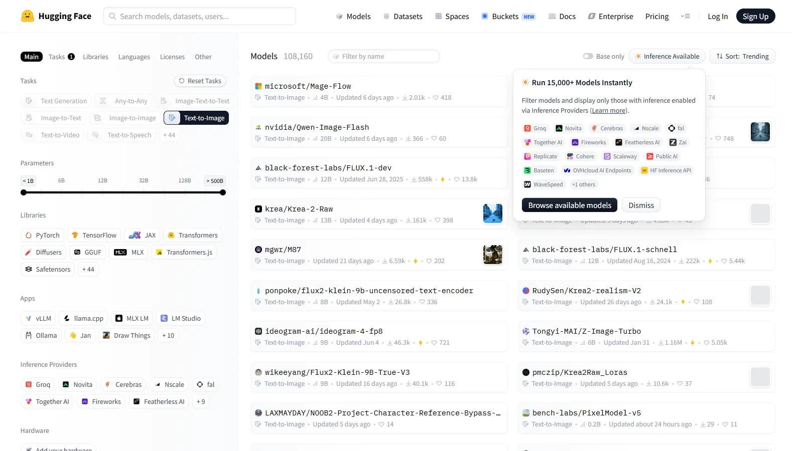Select the 12B parameter size mark
This screenshot has height=451, width=803.
[x=102, y=180]
